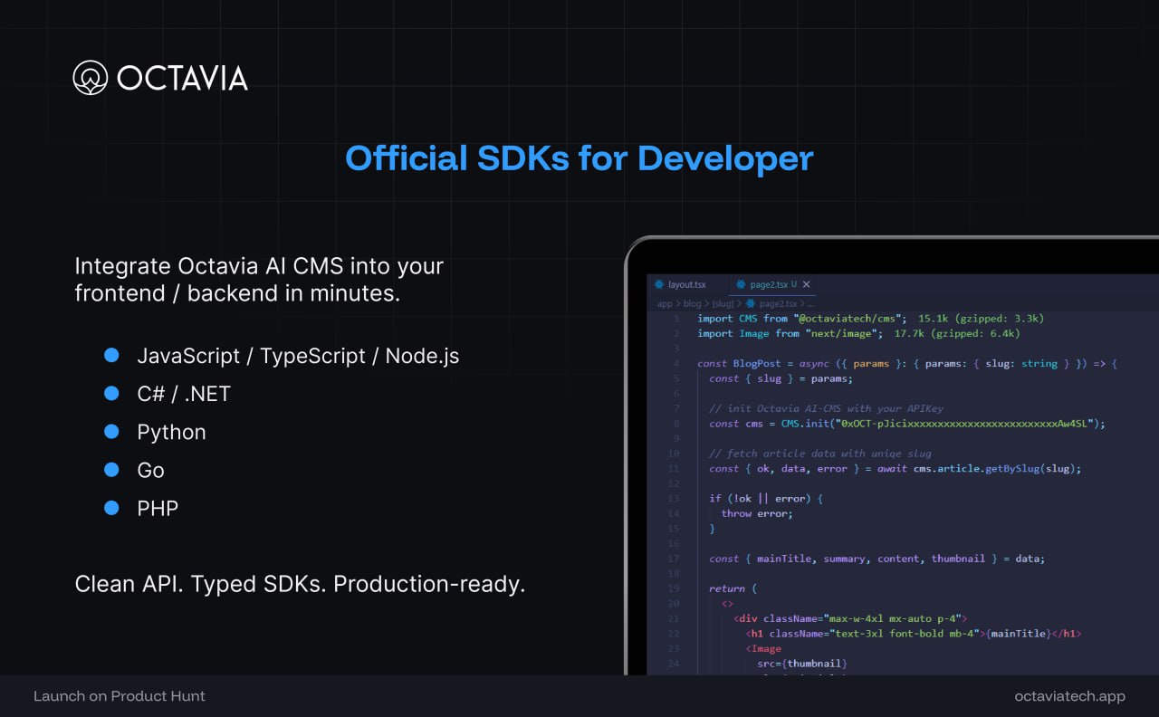Click the "Launch on Product Hunt" link

click(120, 696)
